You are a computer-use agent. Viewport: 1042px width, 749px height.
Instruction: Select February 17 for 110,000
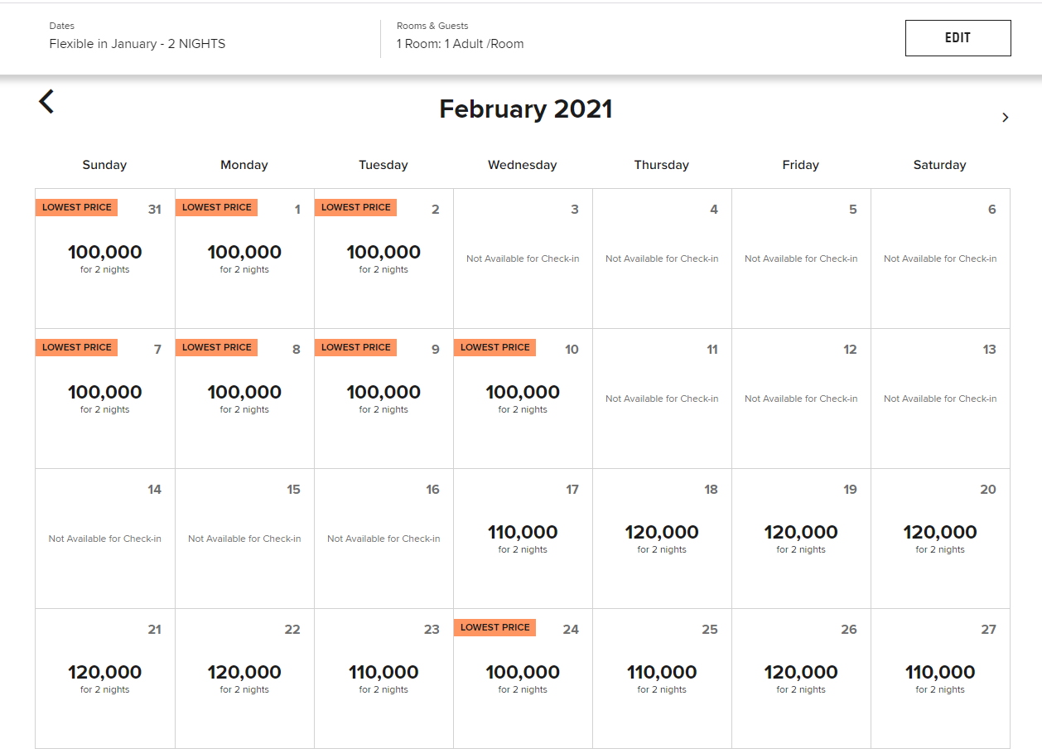pyautogui.click(x=523, y=538)
